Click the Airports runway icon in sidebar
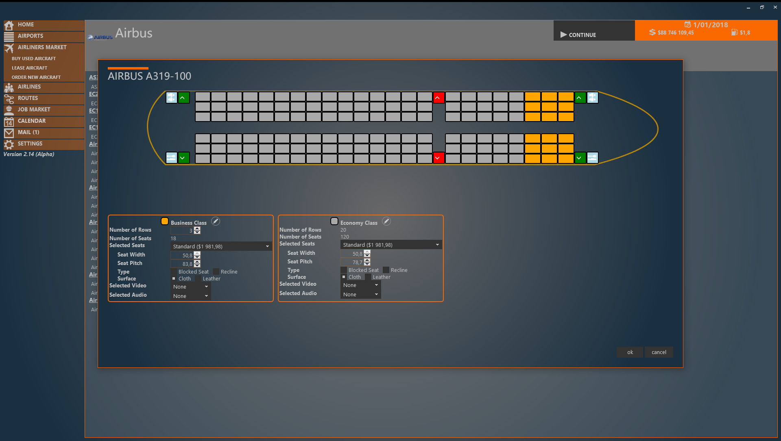This screenshot has height=441, width=781. (9, 37)
